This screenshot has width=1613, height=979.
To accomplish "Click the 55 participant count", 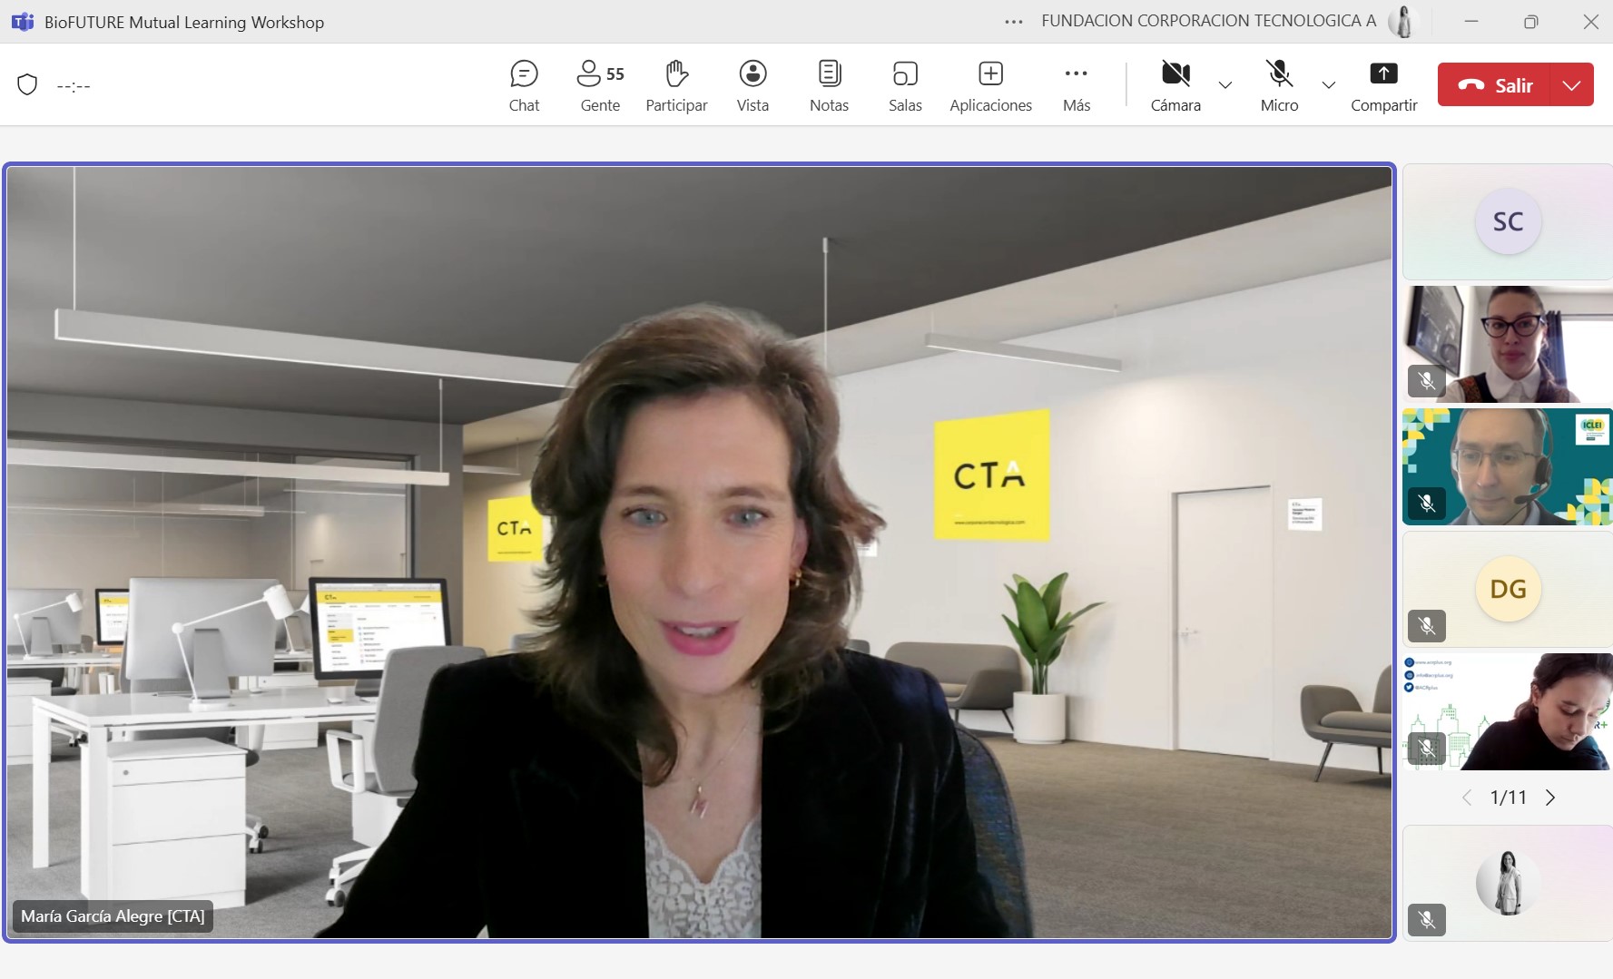I will tap(615, 74).
